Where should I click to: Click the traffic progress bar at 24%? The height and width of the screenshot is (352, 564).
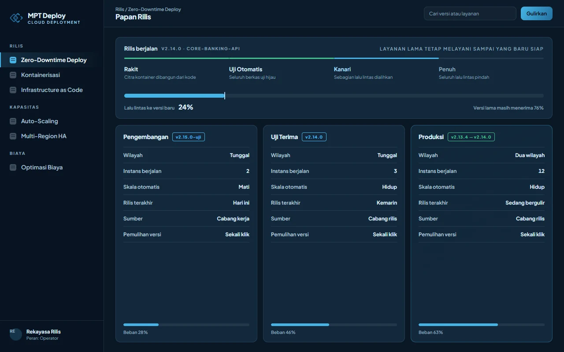[x=334, y=95]
